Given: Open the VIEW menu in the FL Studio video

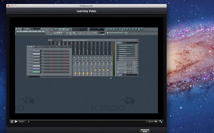Looking at the screenshot, I should coord(30,31).
